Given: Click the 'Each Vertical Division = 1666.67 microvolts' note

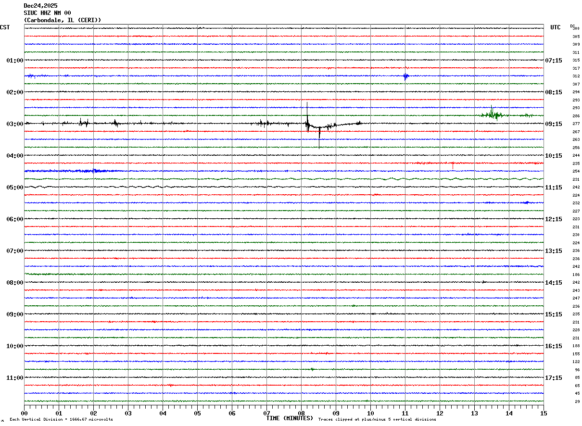Looking at the screenshot, I should 61,420.
